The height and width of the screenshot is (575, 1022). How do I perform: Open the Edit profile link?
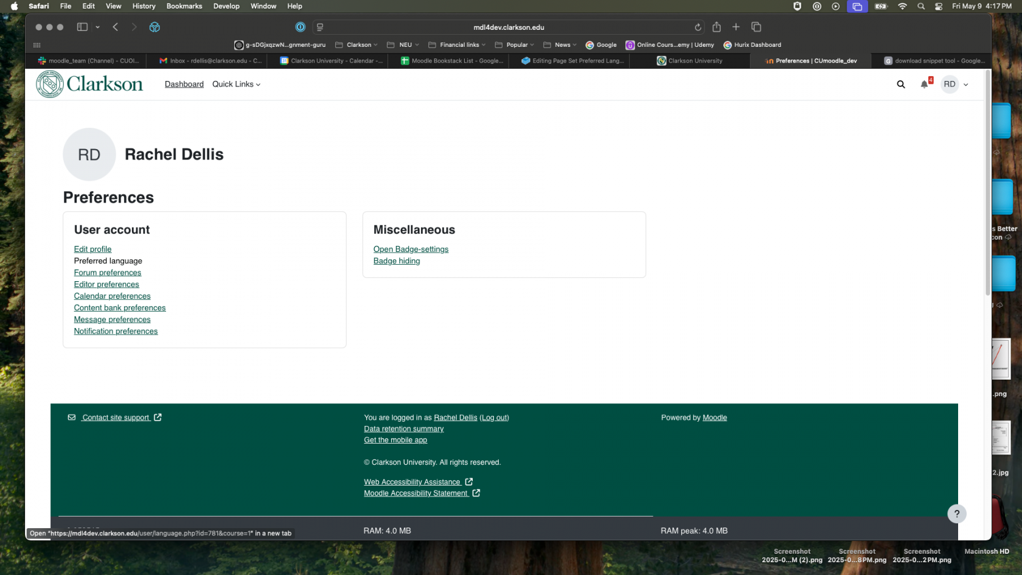(92, 249)
